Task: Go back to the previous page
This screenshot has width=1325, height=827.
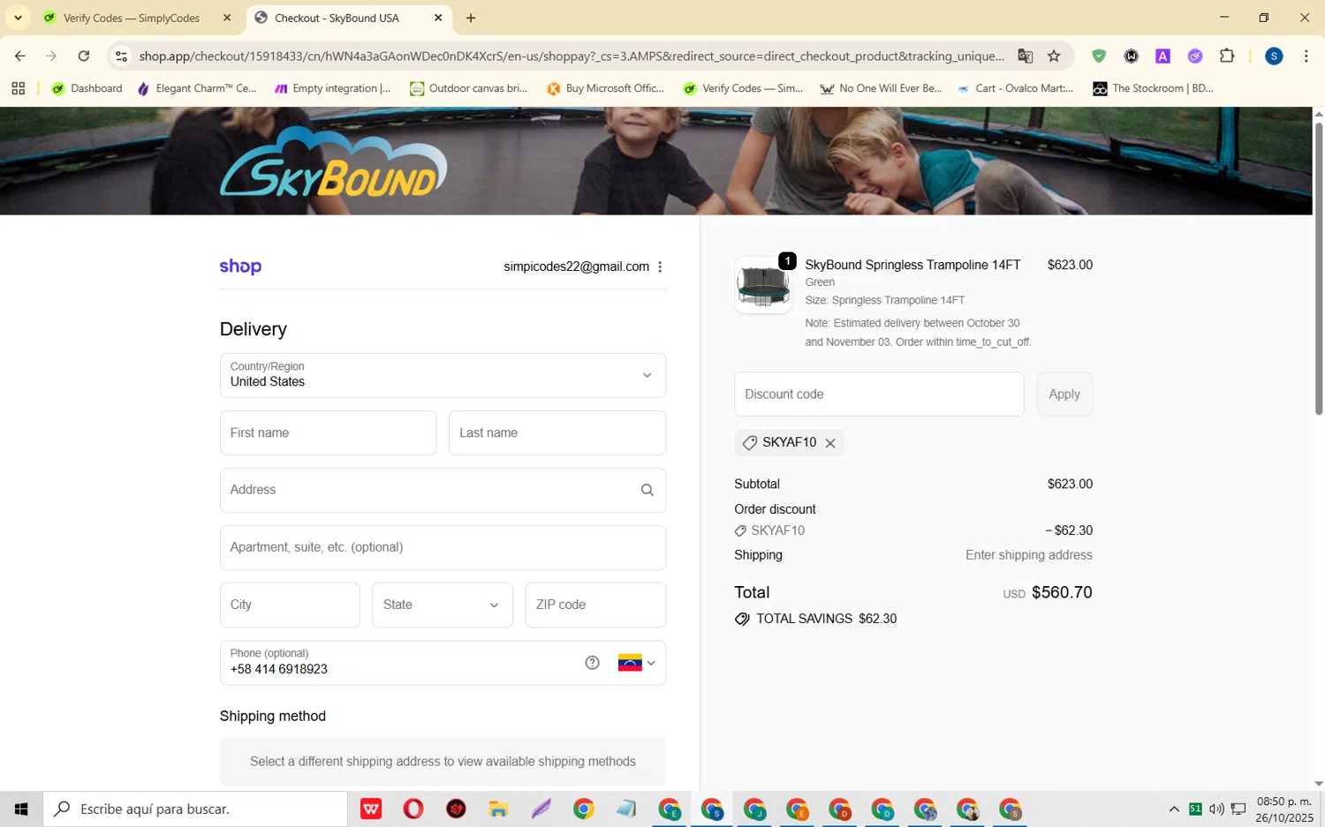Action: [x=19, y=56]
